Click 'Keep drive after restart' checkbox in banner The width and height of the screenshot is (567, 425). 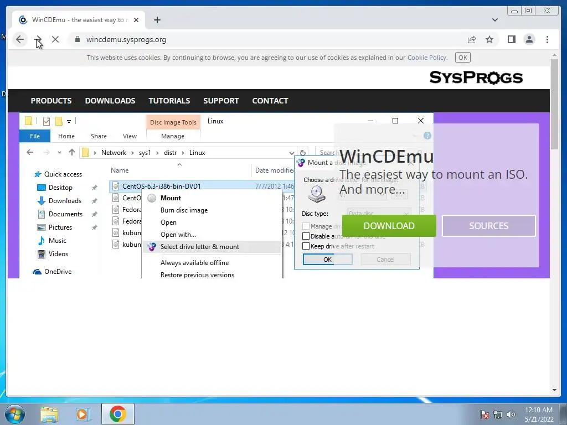pyautogui.click(x=306, y=246)
